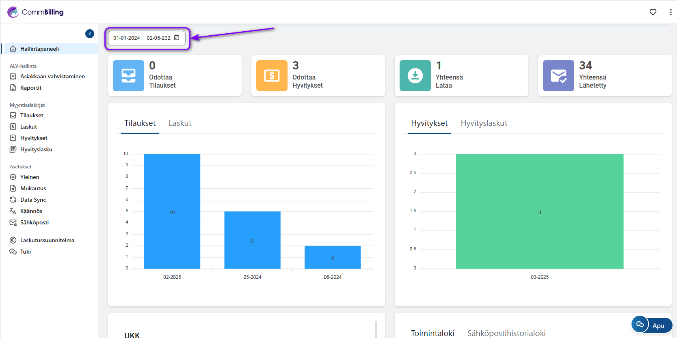Click the Apu help chat button

click(652, 325)
